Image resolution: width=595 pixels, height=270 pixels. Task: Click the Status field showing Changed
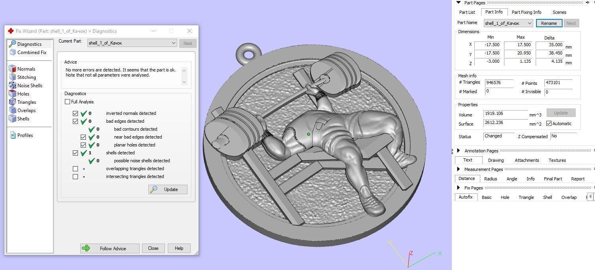click(499, 136)
